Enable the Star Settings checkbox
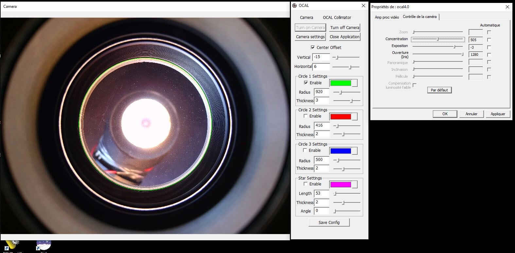 click(x=306, y=184)
